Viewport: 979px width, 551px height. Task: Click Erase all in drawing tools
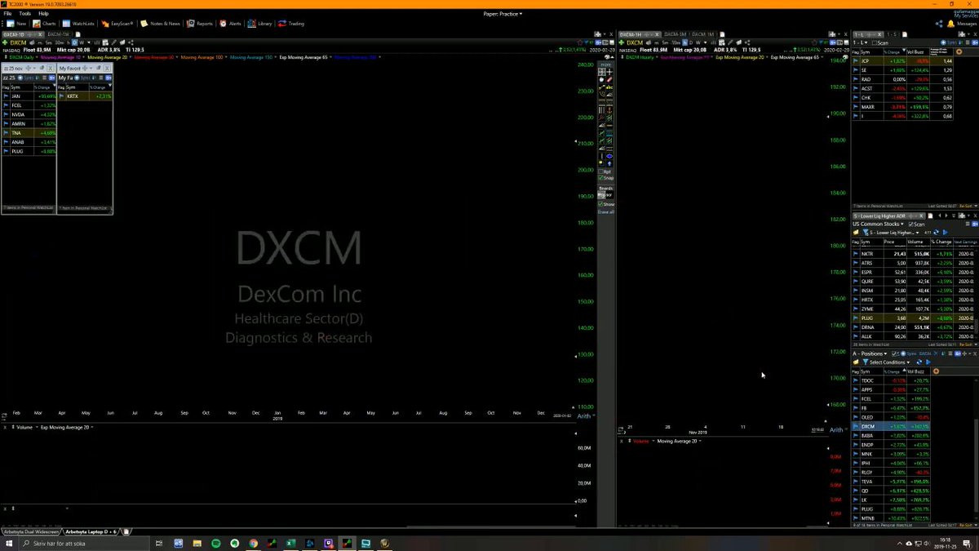(x=605, y=211)
